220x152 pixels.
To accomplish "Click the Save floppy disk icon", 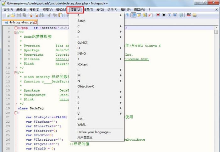I will pyautogui.click(x=19, y=15).
